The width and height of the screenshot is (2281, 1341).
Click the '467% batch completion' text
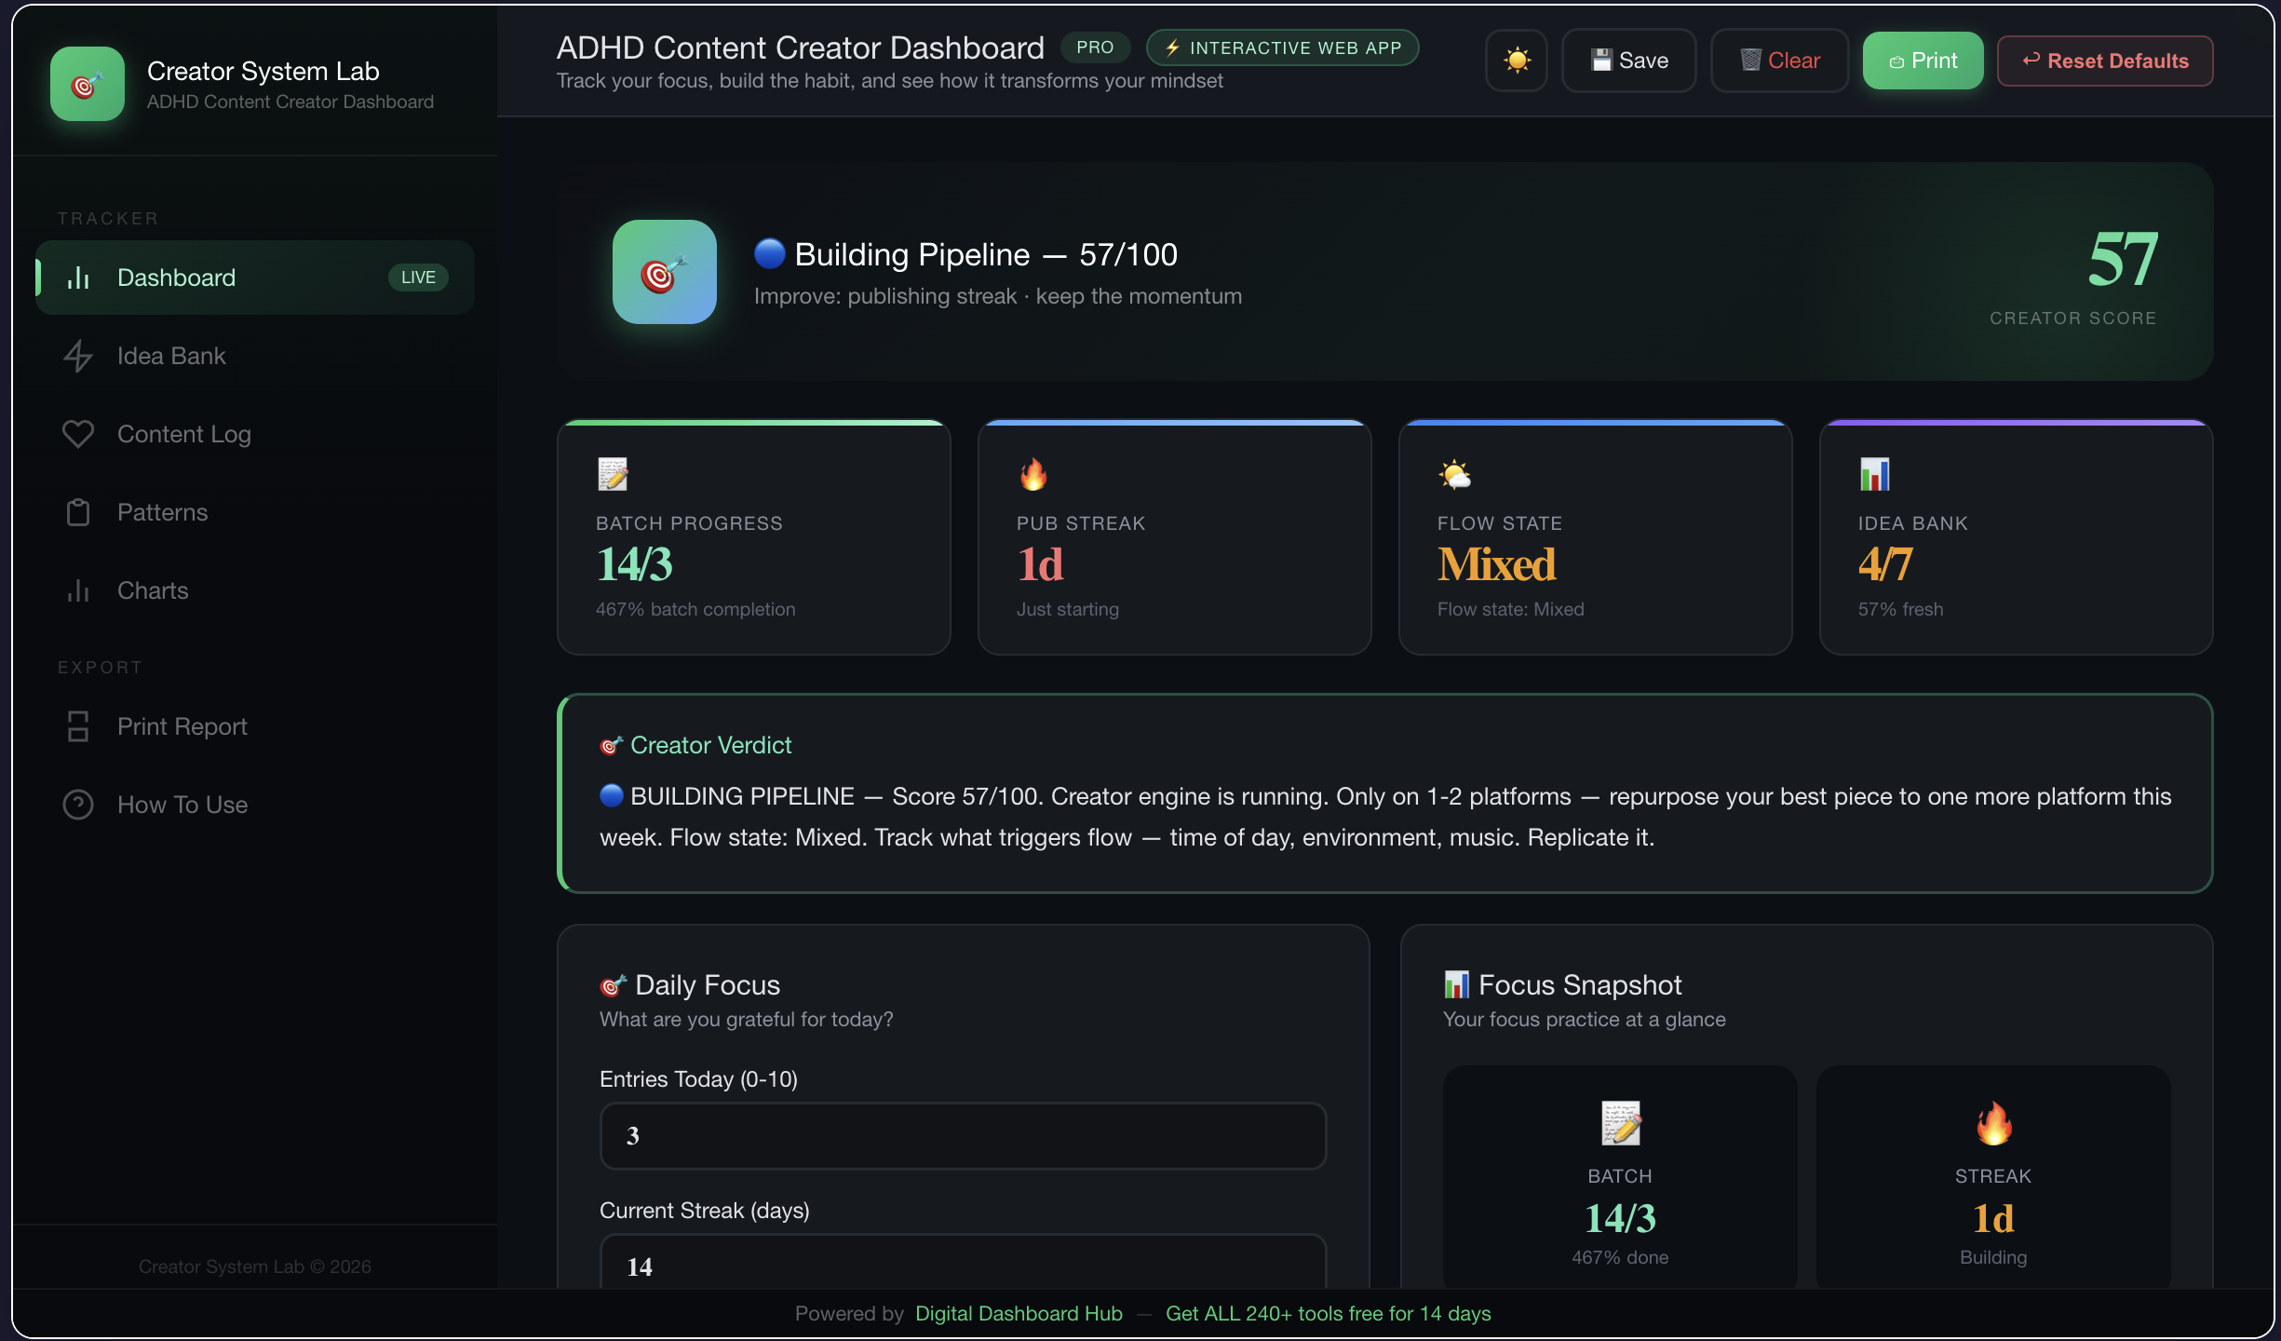695,609
